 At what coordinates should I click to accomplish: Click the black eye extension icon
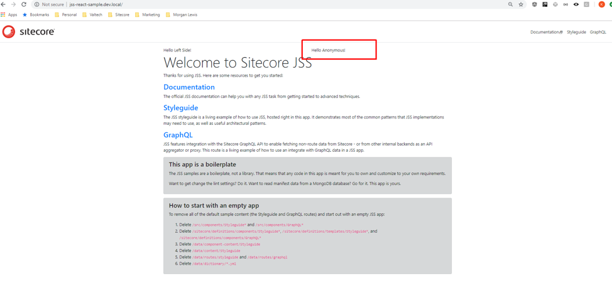point(576,4)
